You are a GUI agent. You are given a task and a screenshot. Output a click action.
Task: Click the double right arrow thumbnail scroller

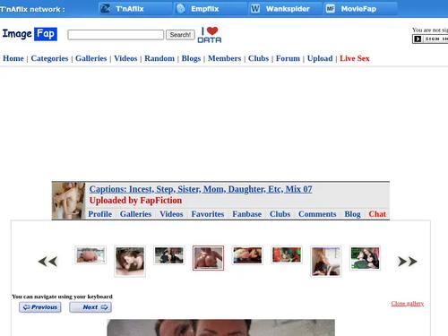pyautogui.click(x=408, y=262)
